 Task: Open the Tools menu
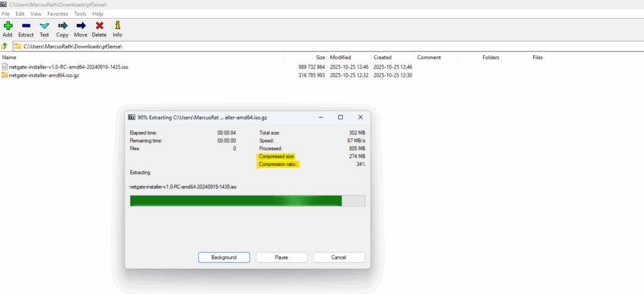click(x=80, y=14)
